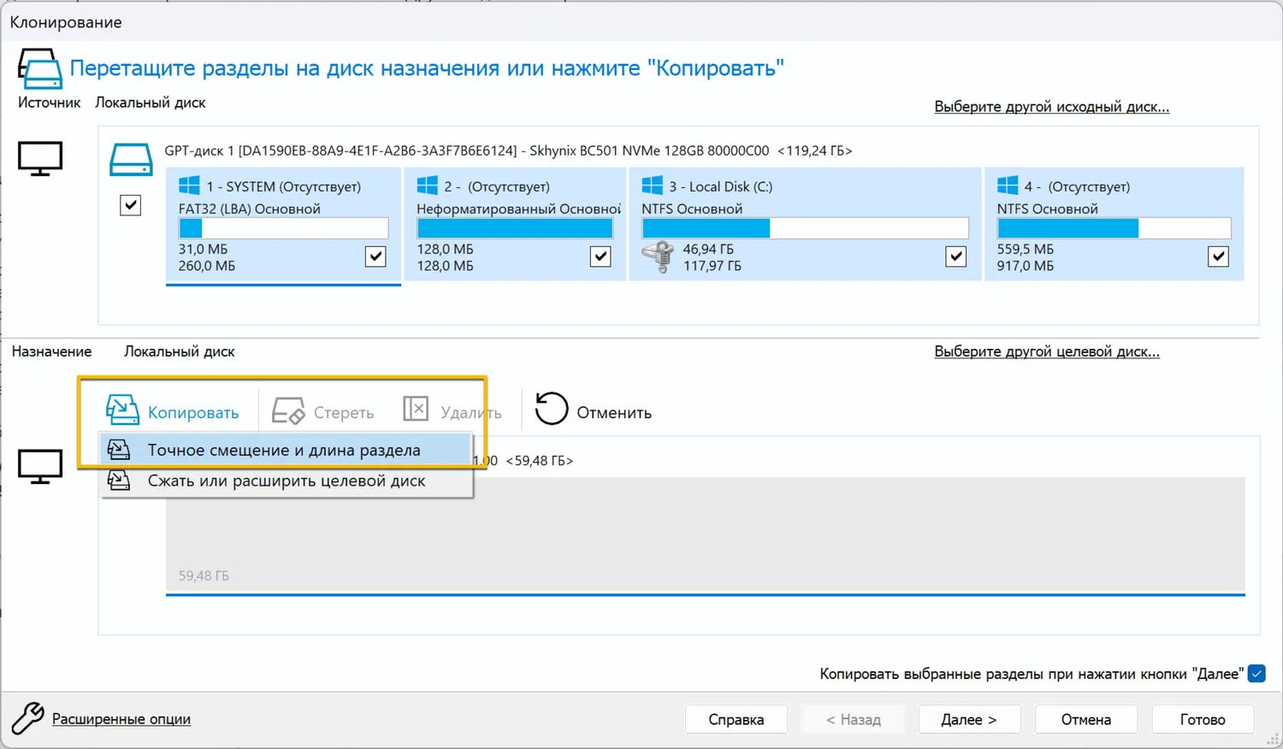1283x749 pixels.
Task: Click the source computer monitor icon
Action: click(x=40, y=158)
